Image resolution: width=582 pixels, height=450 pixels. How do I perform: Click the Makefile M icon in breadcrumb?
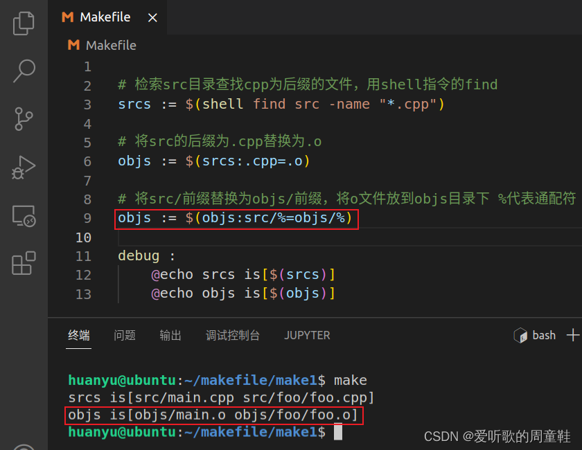(x=73, y=45)
